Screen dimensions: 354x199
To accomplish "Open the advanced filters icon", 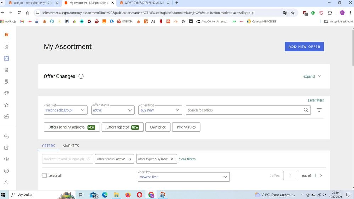I will tap(319, 110).
